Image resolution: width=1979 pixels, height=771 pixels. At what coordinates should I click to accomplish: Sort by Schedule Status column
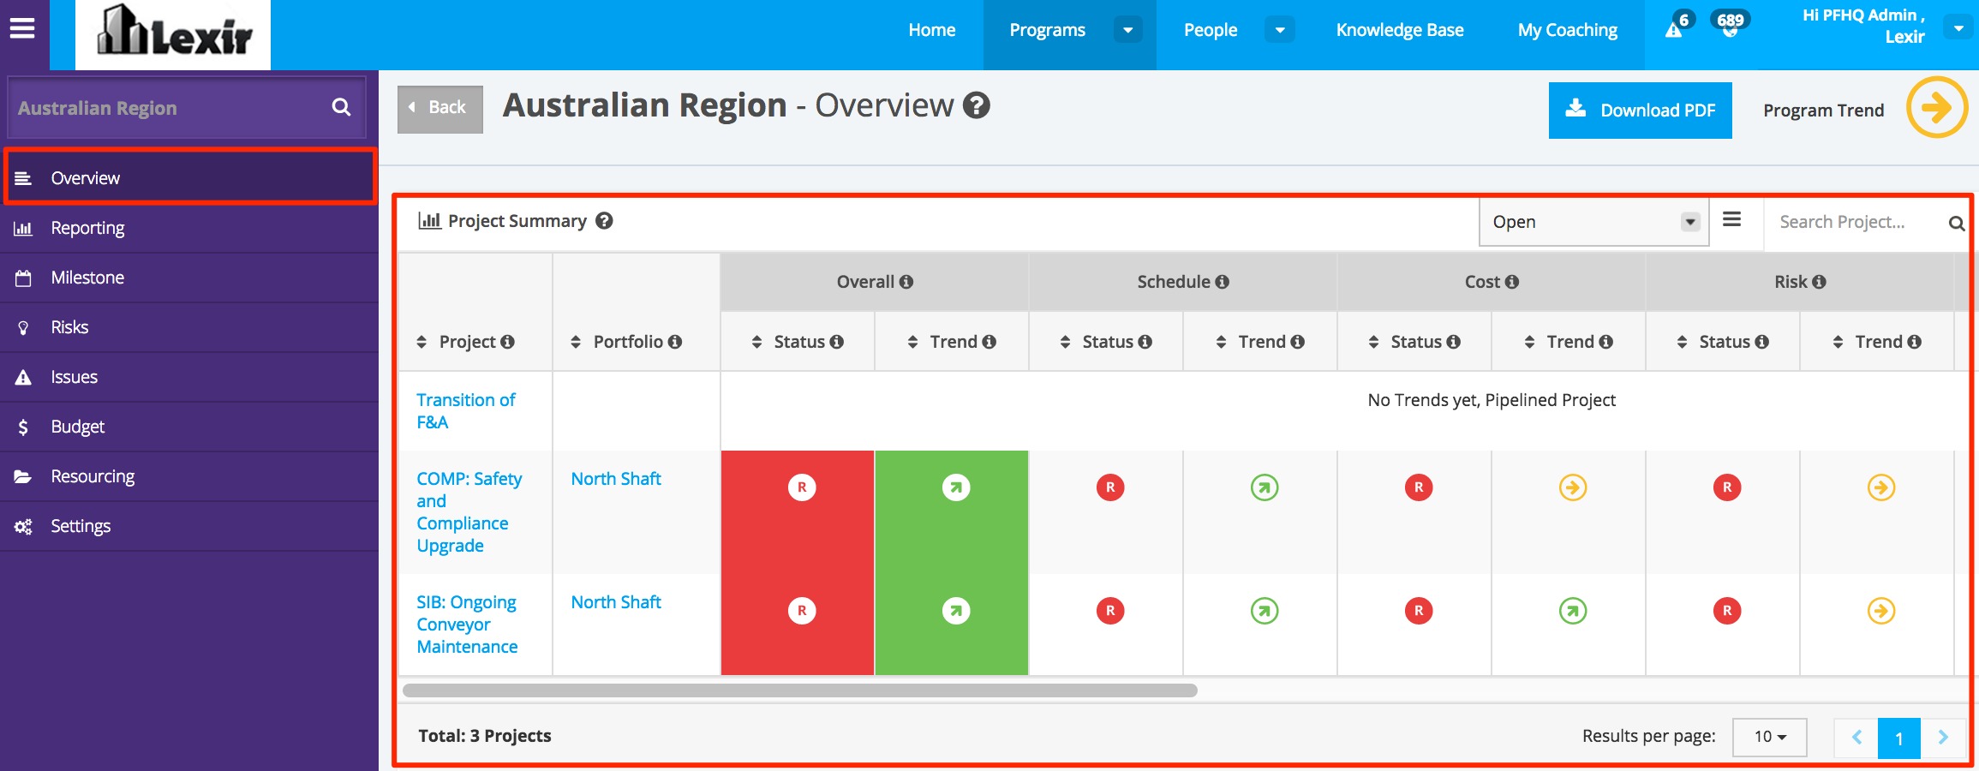click(x=1065, y=342)
